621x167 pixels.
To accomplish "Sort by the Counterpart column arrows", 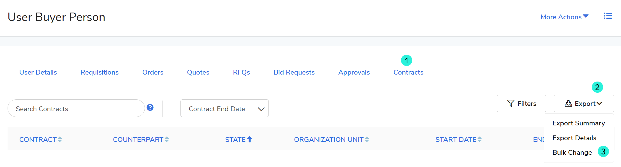I will coord(167,139).
